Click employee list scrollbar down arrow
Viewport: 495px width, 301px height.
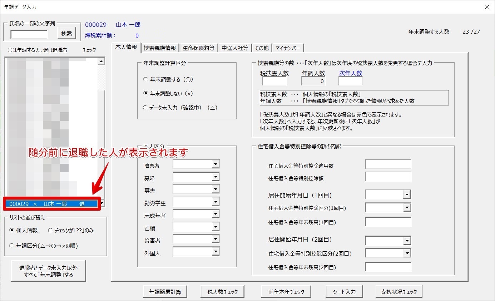click(102, 204)
